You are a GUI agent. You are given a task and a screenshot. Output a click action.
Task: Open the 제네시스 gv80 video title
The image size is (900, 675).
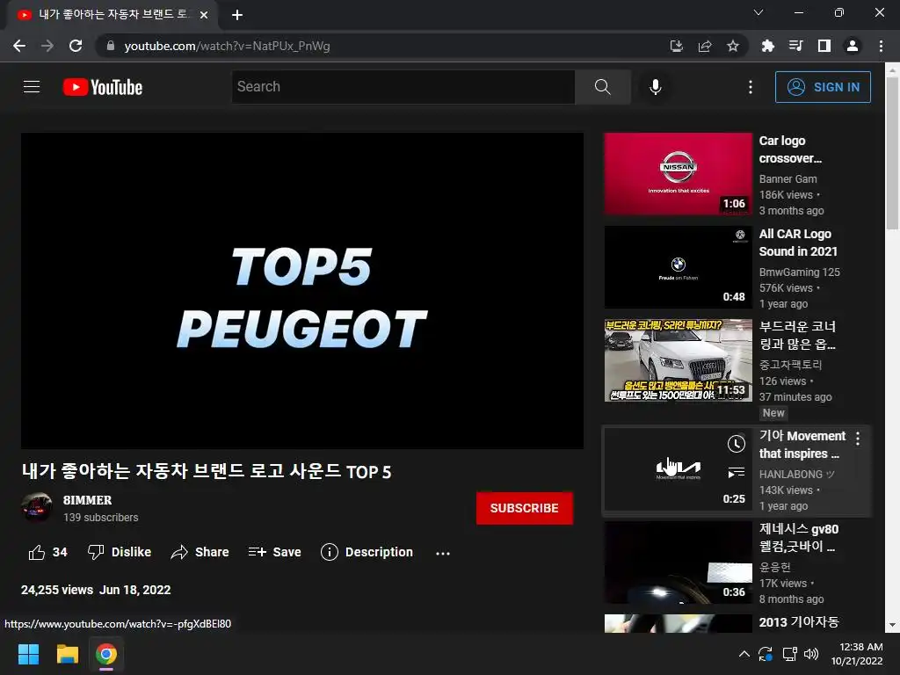[x=798, y=537]
